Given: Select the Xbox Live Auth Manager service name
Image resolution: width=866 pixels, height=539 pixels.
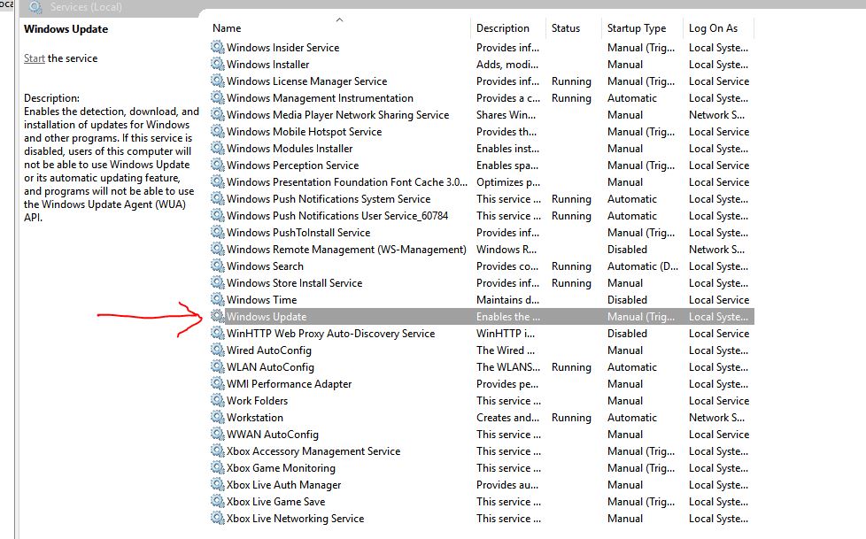Looking at the screenshot, I should coord(284,484).
